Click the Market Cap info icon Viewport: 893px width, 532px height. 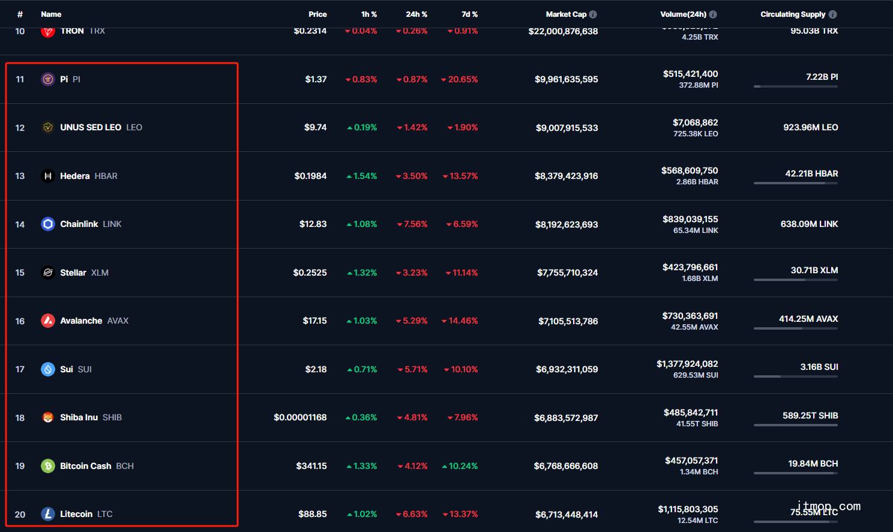593,14
